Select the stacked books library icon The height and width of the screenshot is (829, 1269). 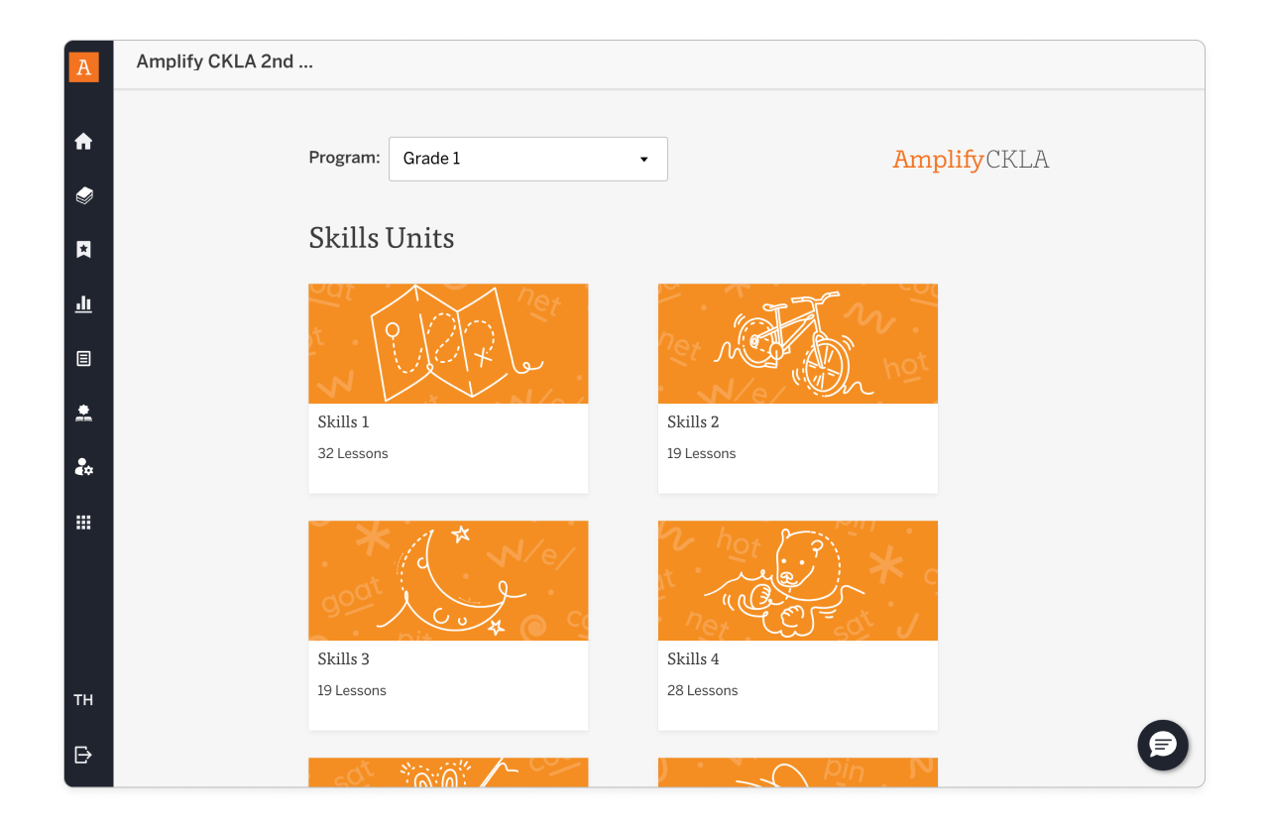(84, 195)
